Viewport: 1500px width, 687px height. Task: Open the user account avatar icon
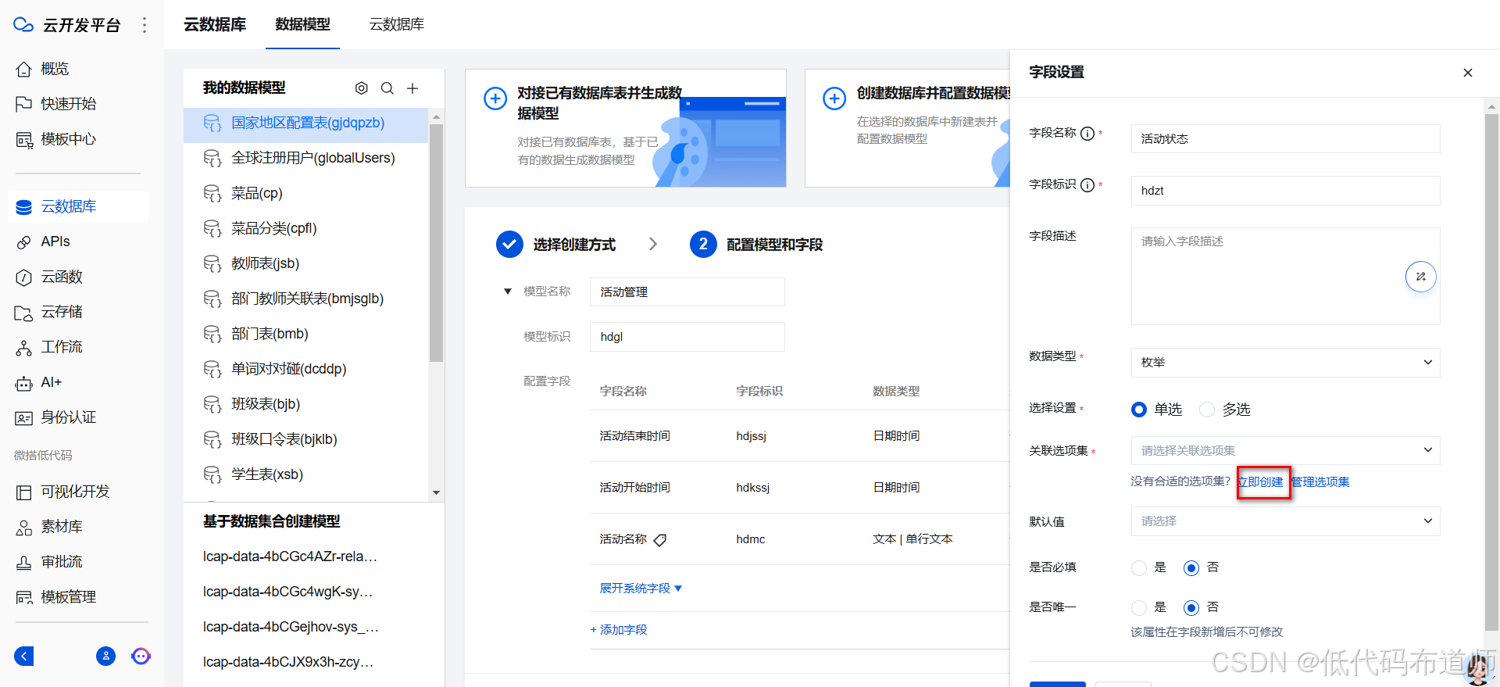(105, 657)
